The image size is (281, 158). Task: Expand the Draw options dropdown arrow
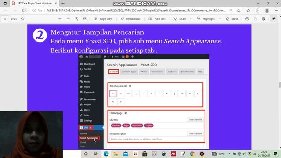pos(191,18)
